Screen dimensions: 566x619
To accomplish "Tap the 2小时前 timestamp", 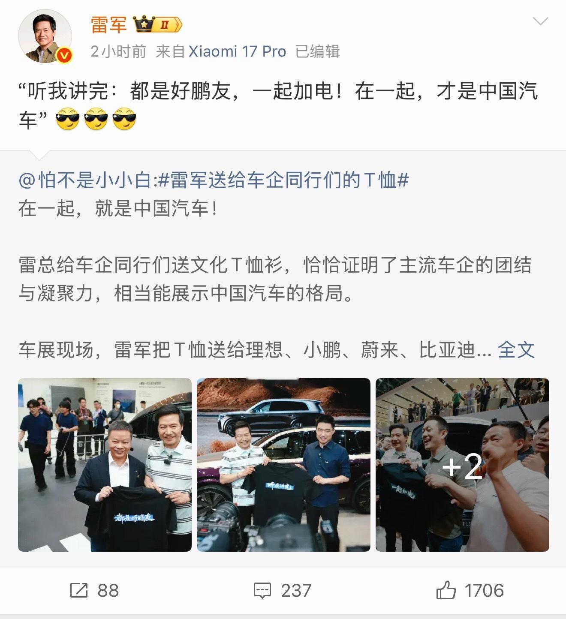I will [118, 51].
